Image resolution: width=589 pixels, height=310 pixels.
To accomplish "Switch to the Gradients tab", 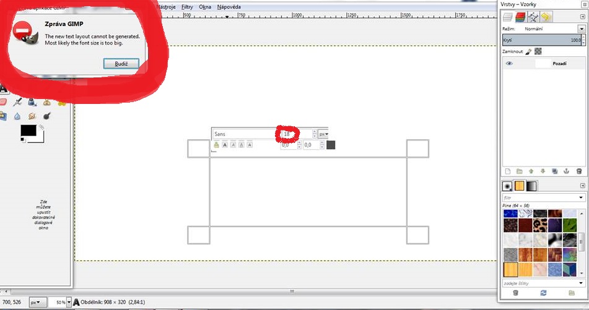I will [531, 186].
